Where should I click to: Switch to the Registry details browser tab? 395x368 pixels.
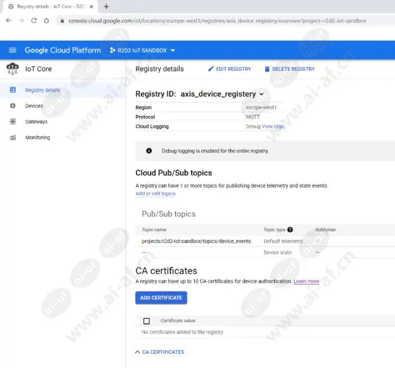click(50, 7)
